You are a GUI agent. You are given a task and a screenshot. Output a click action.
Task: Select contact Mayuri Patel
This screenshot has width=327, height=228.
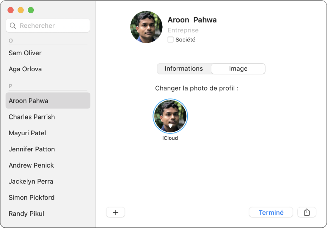click(27, 133)
